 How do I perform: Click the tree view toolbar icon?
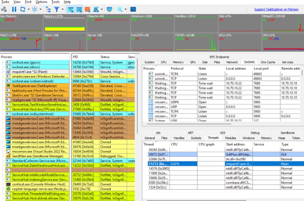point(48,10)
